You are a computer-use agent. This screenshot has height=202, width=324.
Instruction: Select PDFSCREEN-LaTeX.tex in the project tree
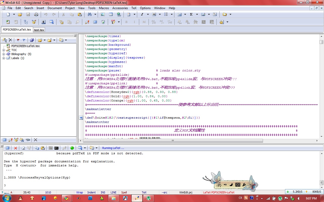click(x=25, y=46)
